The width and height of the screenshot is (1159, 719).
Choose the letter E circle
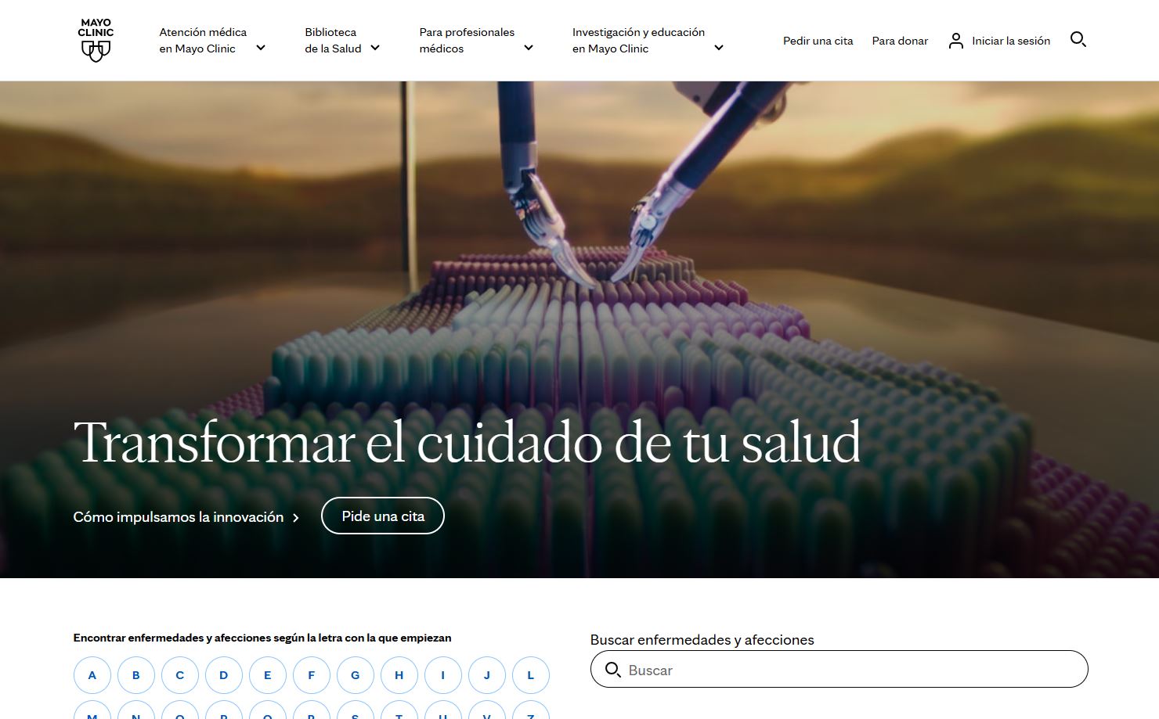268,675
